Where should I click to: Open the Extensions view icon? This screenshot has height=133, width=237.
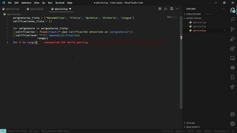click(x=233, y=48)
